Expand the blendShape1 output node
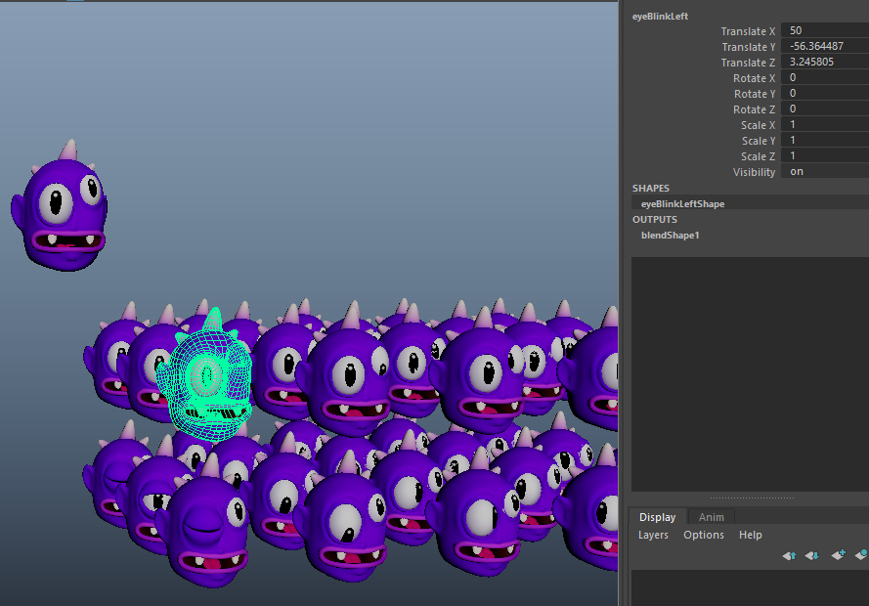 pyautogui.click(x=670, y=236)
